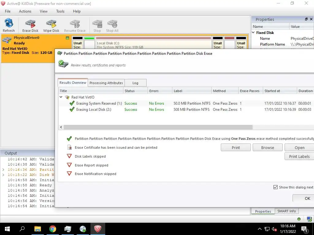Select the Local Disk (C:) partition block
The height and width of the screenshot is (235, 314).
point(153,43)
